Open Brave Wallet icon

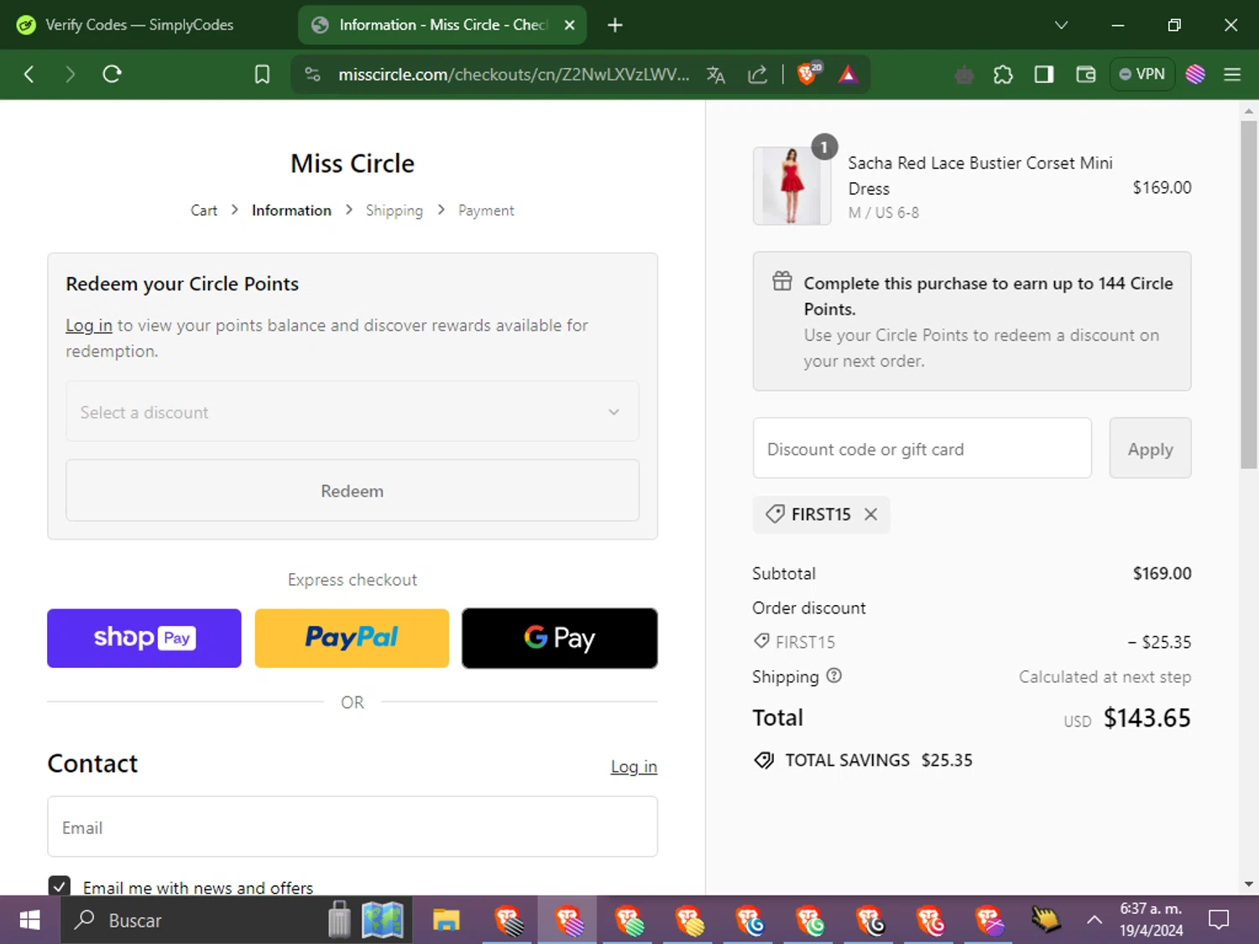coord(1085,75)
